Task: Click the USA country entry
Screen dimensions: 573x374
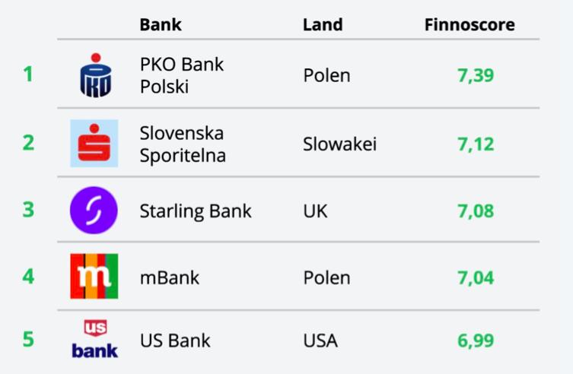Action: (320, 341)
